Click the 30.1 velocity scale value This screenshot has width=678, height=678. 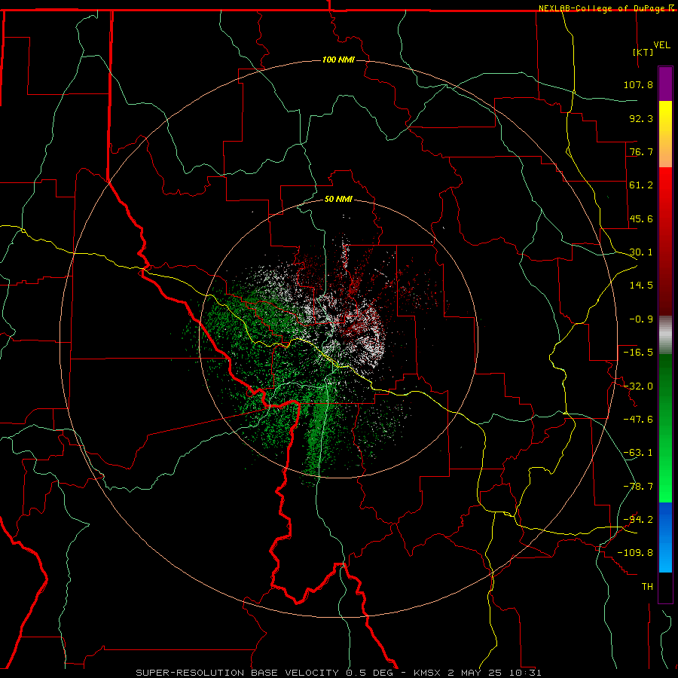pos(641,252)
